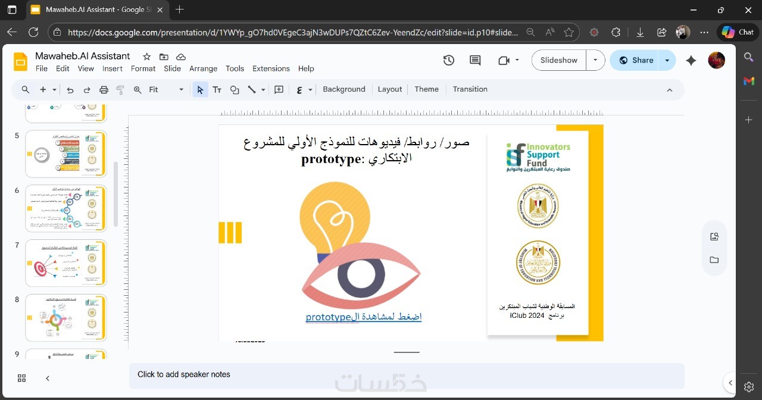Undo the last action
Image resolution: width=762 pixels, height=400 pixels.
coord(70,90)
